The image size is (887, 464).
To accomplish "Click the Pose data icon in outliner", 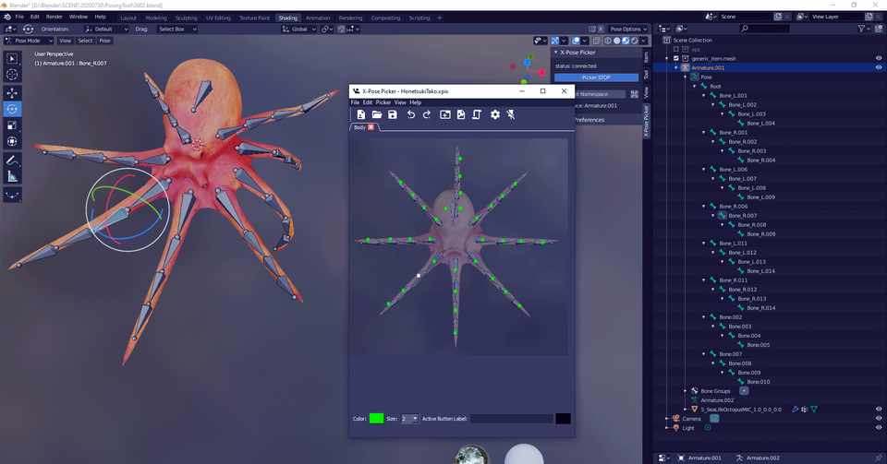I will [x=695, y=77].
